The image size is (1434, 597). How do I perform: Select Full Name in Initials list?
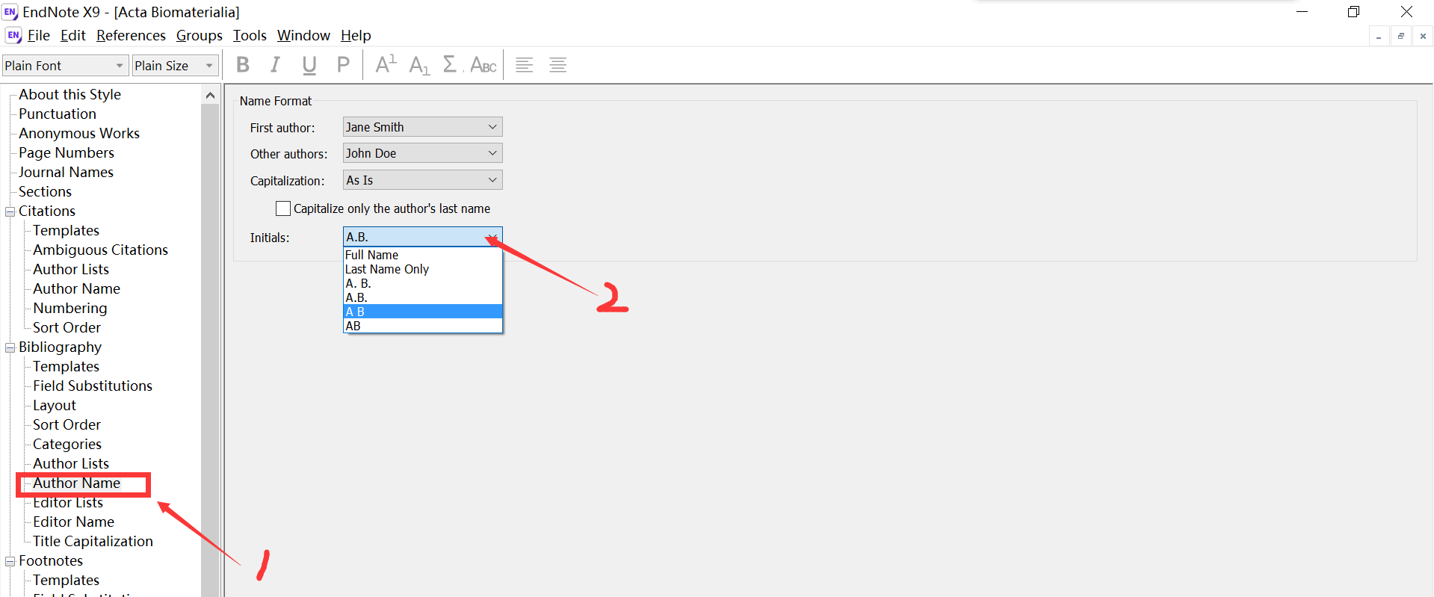[x=422, y=255]
